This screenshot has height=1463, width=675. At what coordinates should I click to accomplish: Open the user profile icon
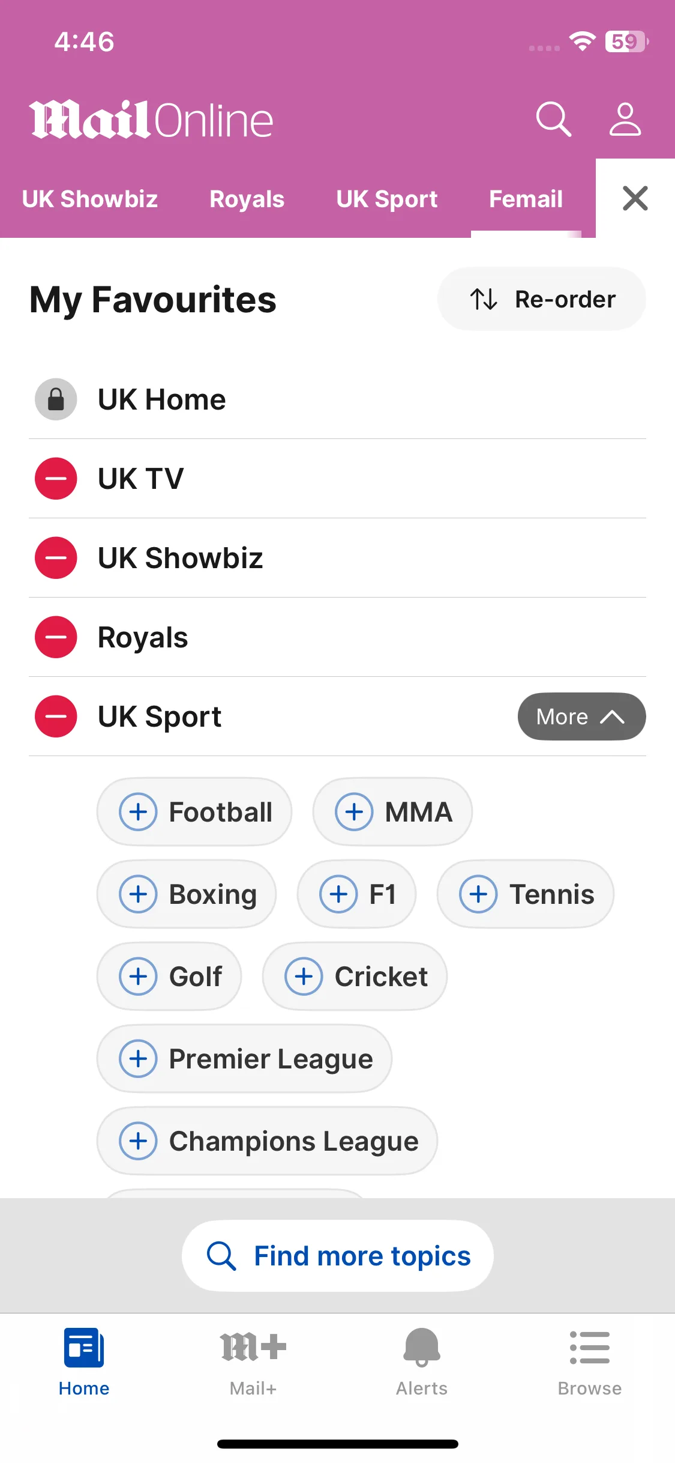point(625,119)
